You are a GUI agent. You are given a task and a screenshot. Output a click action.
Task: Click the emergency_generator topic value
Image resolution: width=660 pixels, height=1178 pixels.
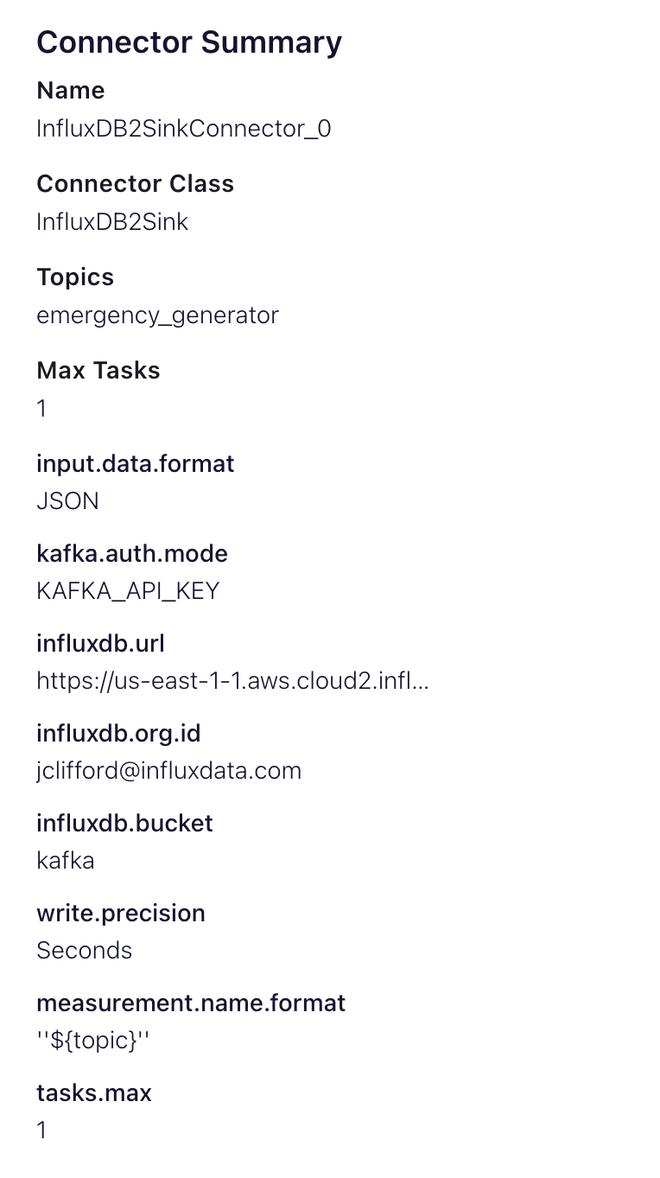(157, 315)
